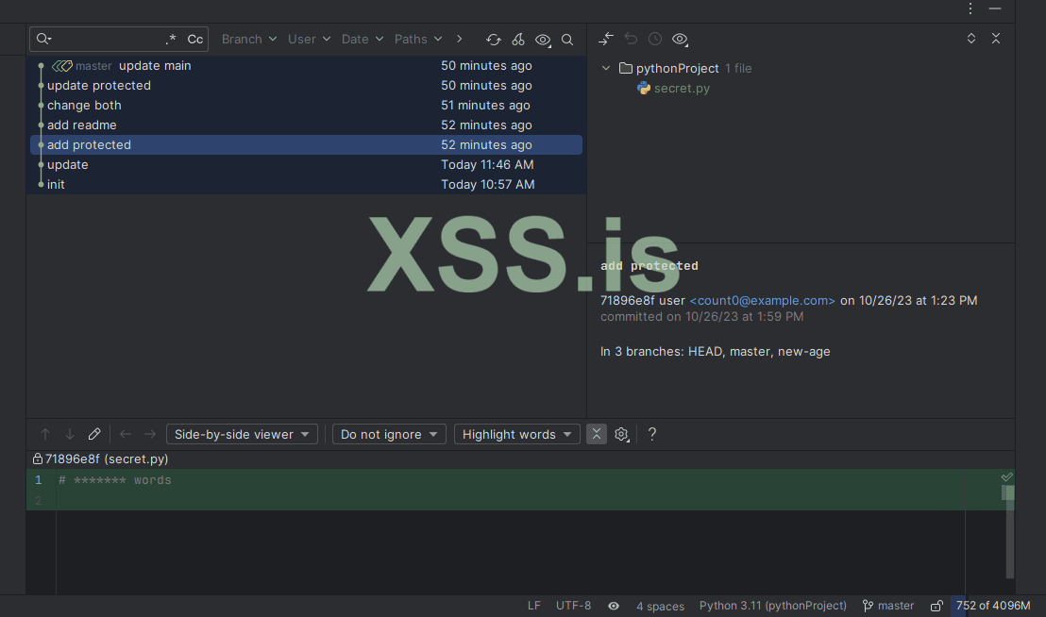
Task: Select the secret.py changed file
Action: point(682,88)
